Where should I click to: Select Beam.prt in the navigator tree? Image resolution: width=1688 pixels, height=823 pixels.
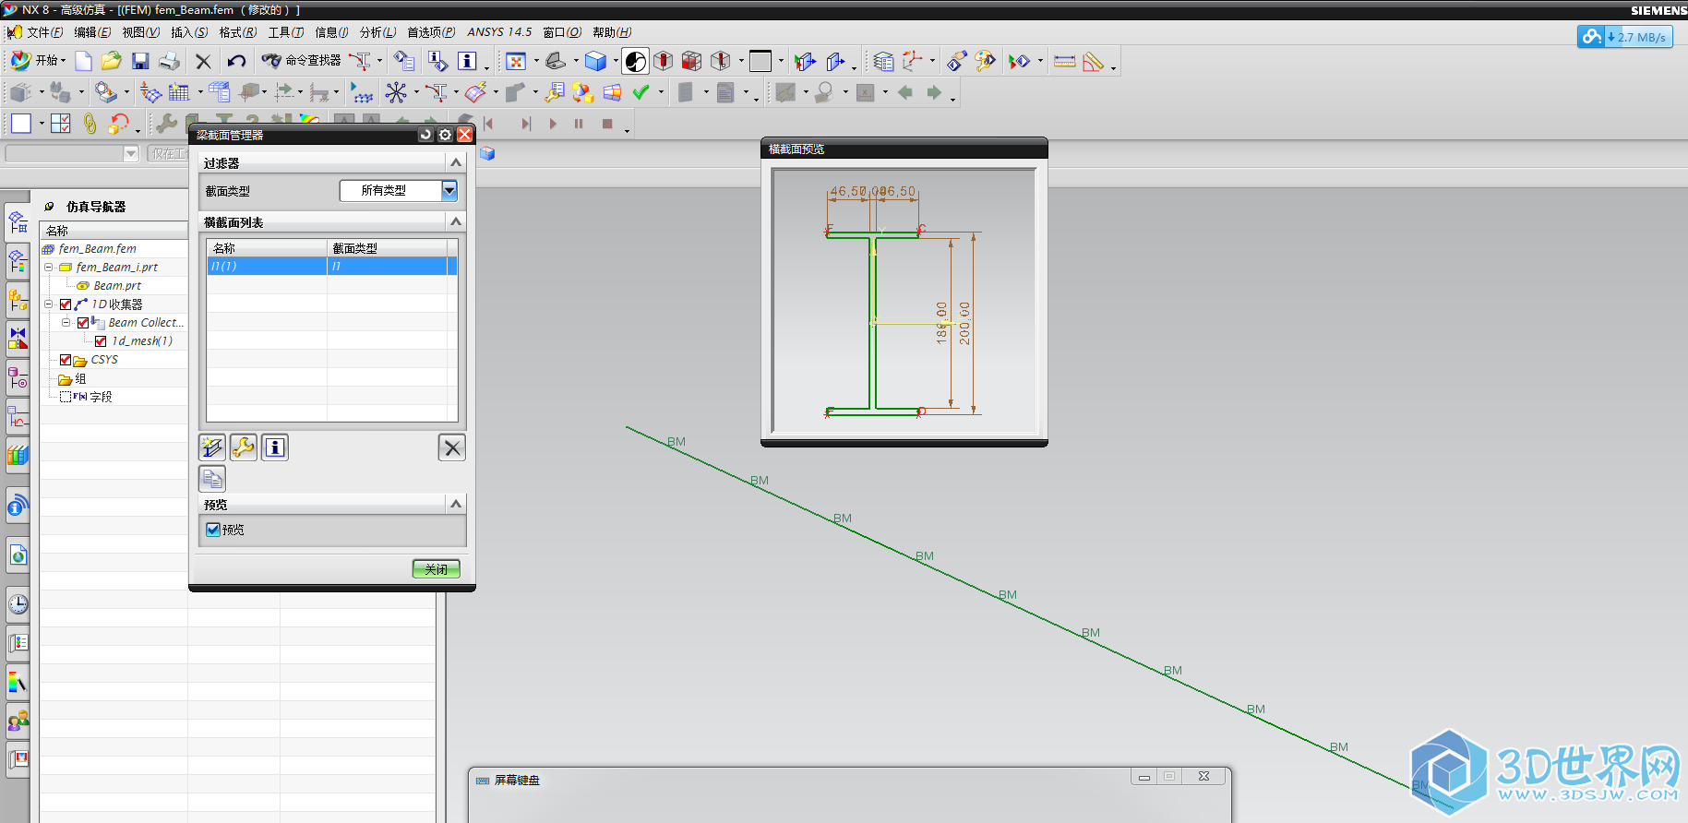click(x=117, y=286)
